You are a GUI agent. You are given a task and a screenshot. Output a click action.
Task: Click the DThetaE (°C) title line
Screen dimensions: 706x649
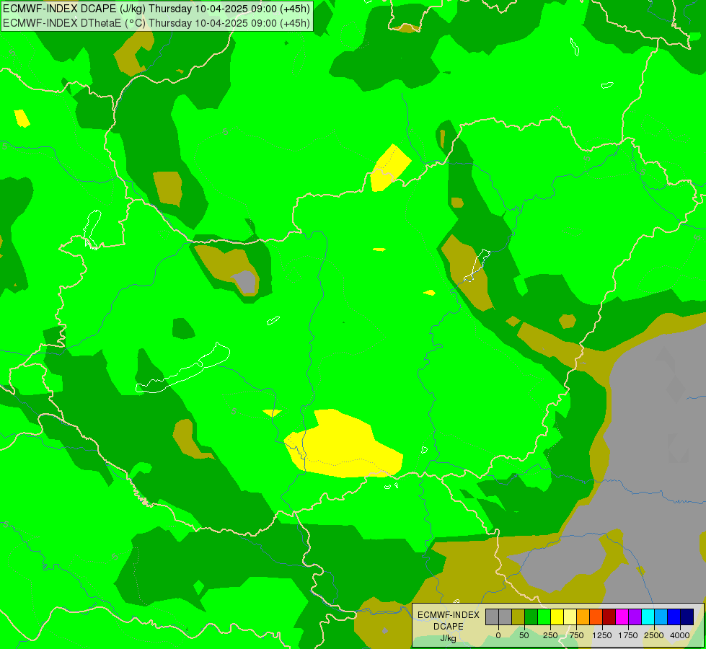[x=156, y=23]
